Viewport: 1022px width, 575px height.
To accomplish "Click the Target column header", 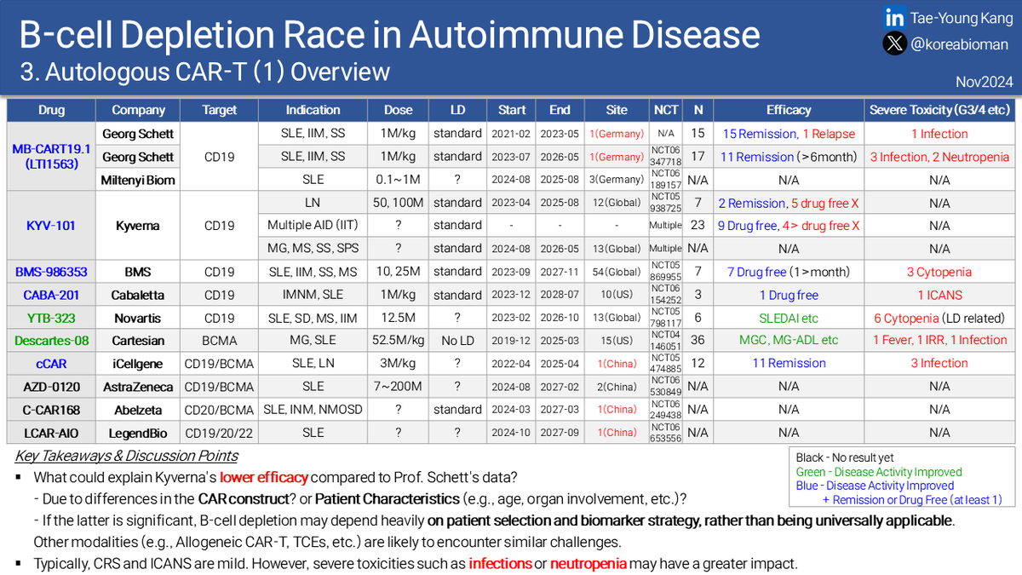I will click(220, 110).
